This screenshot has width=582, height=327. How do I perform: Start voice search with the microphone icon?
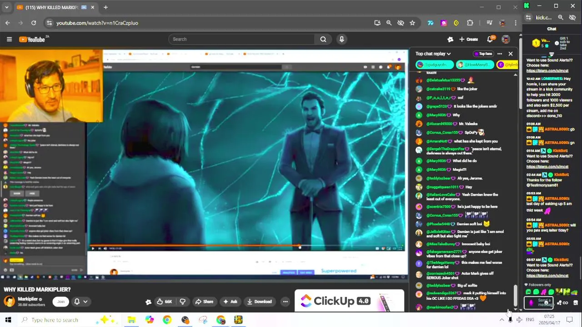click(342, 39)
